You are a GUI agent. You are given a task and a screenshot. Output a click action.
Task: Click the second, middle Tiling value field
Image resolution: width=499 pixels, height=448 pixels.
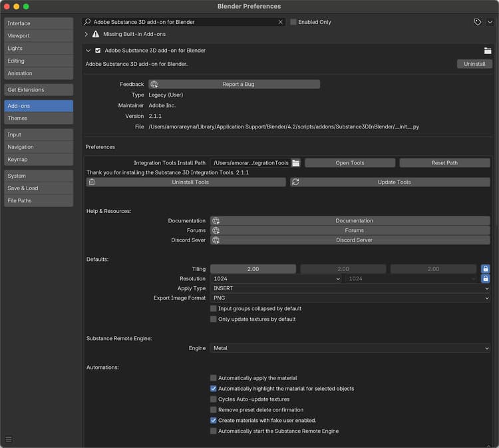(343, 269)
